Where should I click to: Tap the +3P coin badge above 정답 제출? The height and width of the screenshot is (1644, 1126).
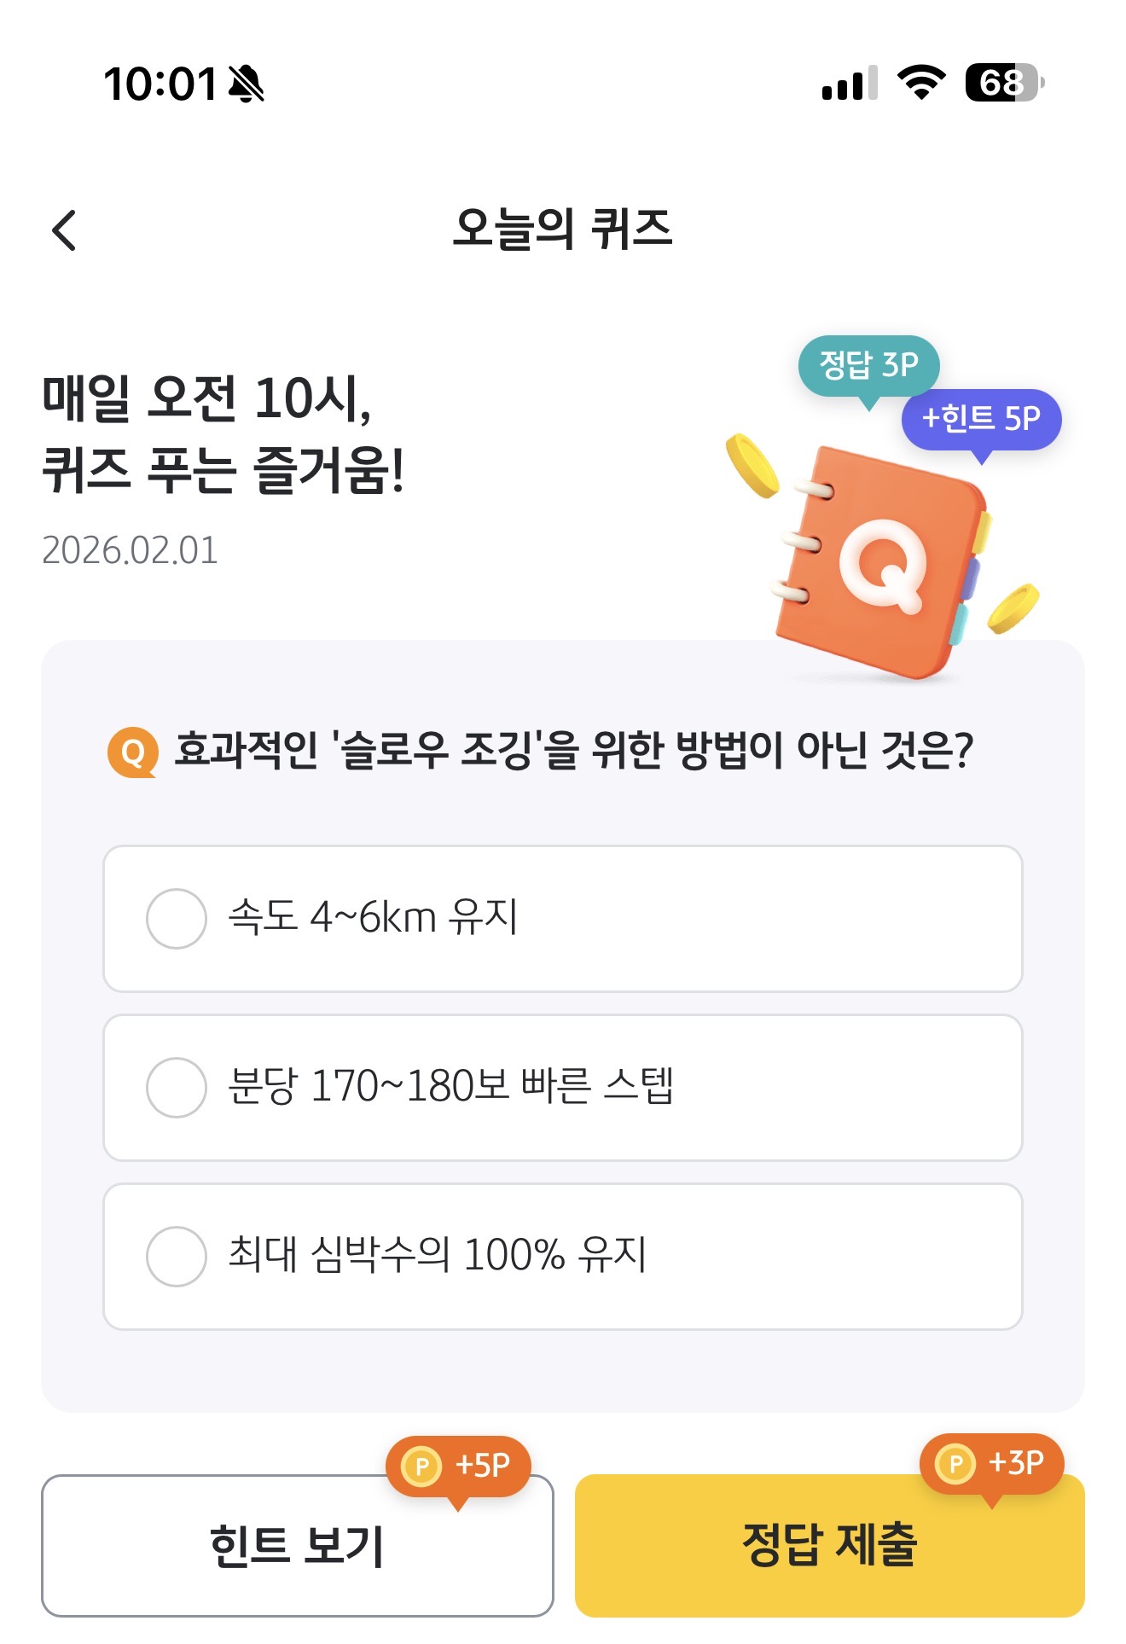[x=992, y=1465]
